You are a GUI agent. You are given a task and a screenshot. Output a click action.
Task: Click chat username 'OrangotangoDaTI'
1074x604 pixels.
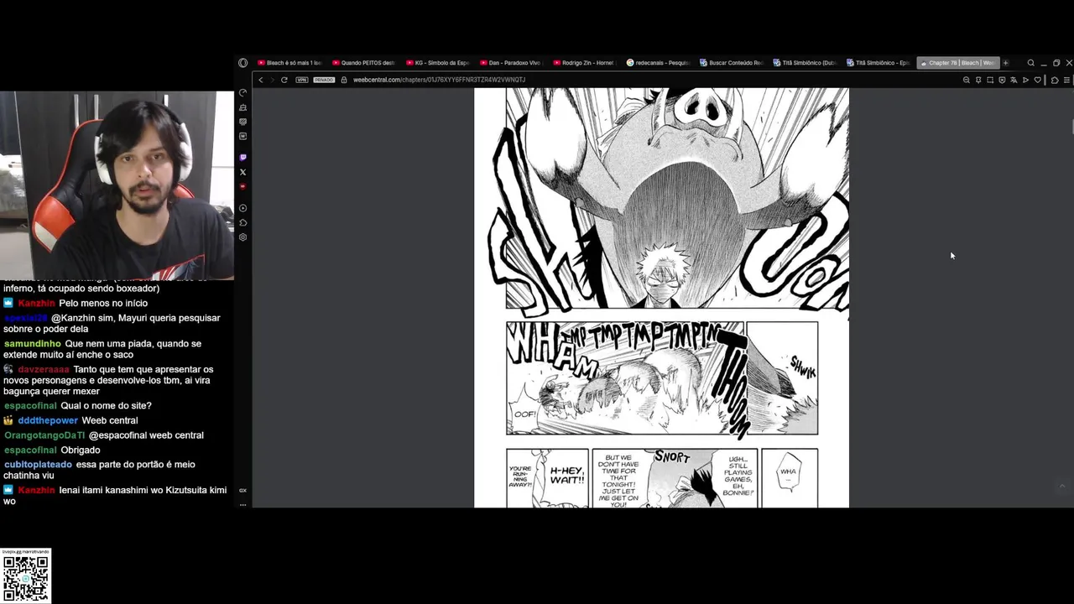pyautogui.click(x=44, y=435)
